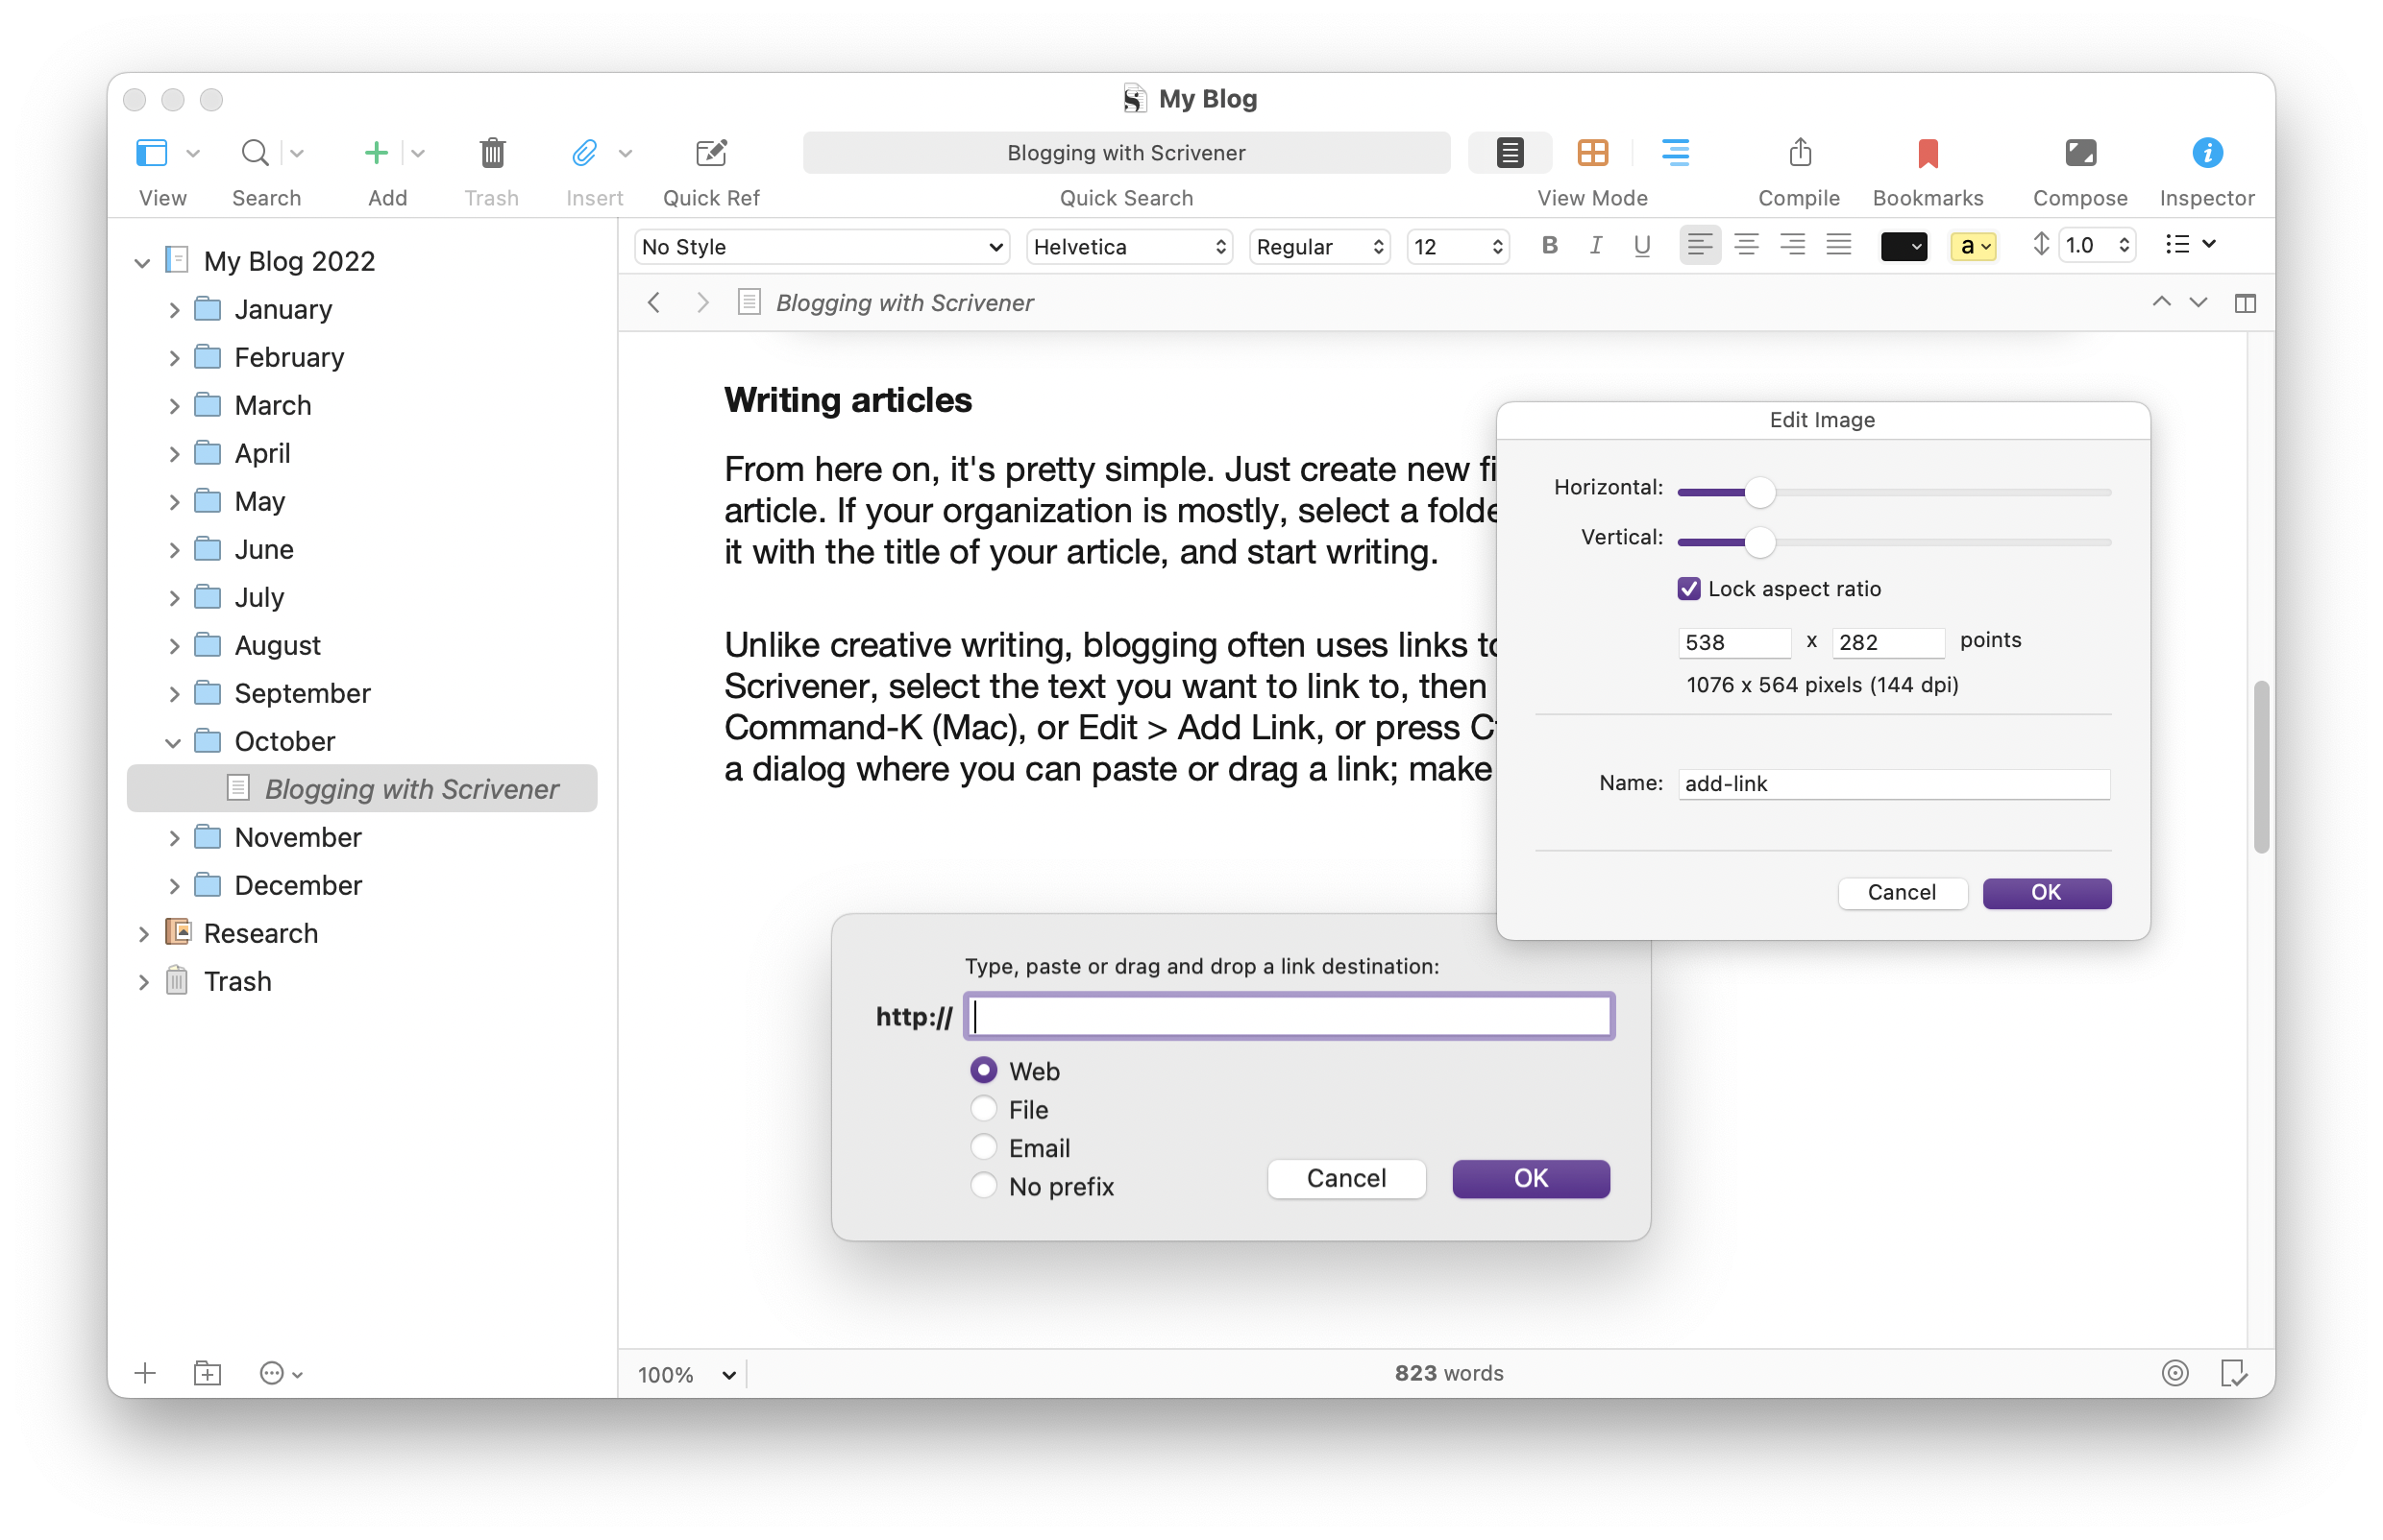Open the Compile toolbar icon
This screenshot has height=1540, width=2383.
point(1799,153)
